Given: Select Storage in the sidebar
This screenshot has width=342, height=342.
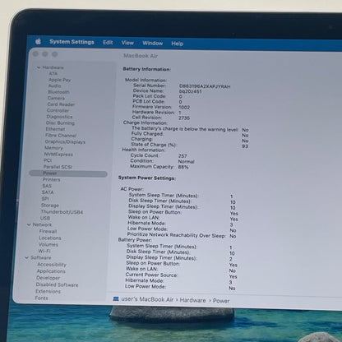Looking at the screenshot, I should click(50, 205).
